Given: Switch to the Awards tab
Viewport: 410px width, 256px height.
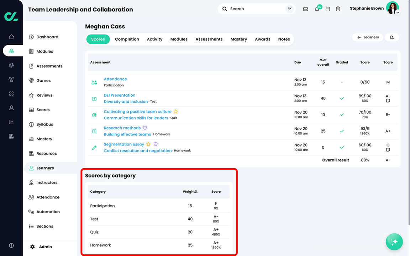Looking at the screenshot, I should click(263, 39).
